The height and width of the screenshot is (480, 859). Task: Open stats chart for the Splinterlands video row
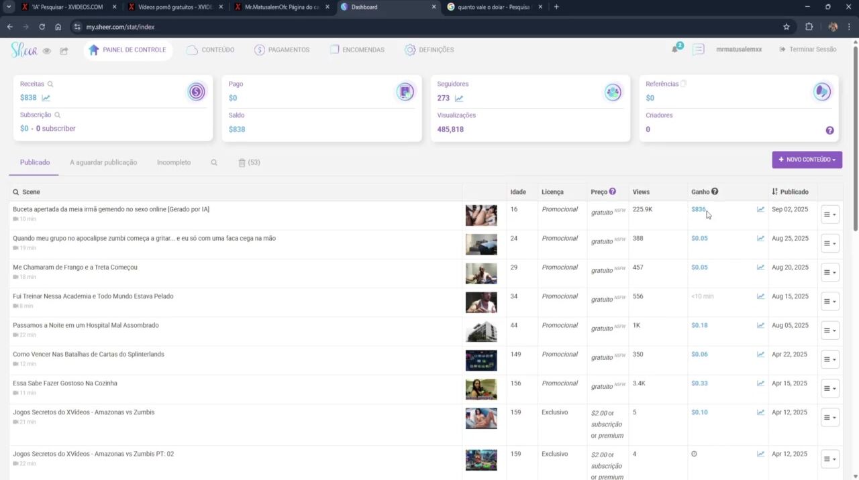tap(760, 355)
